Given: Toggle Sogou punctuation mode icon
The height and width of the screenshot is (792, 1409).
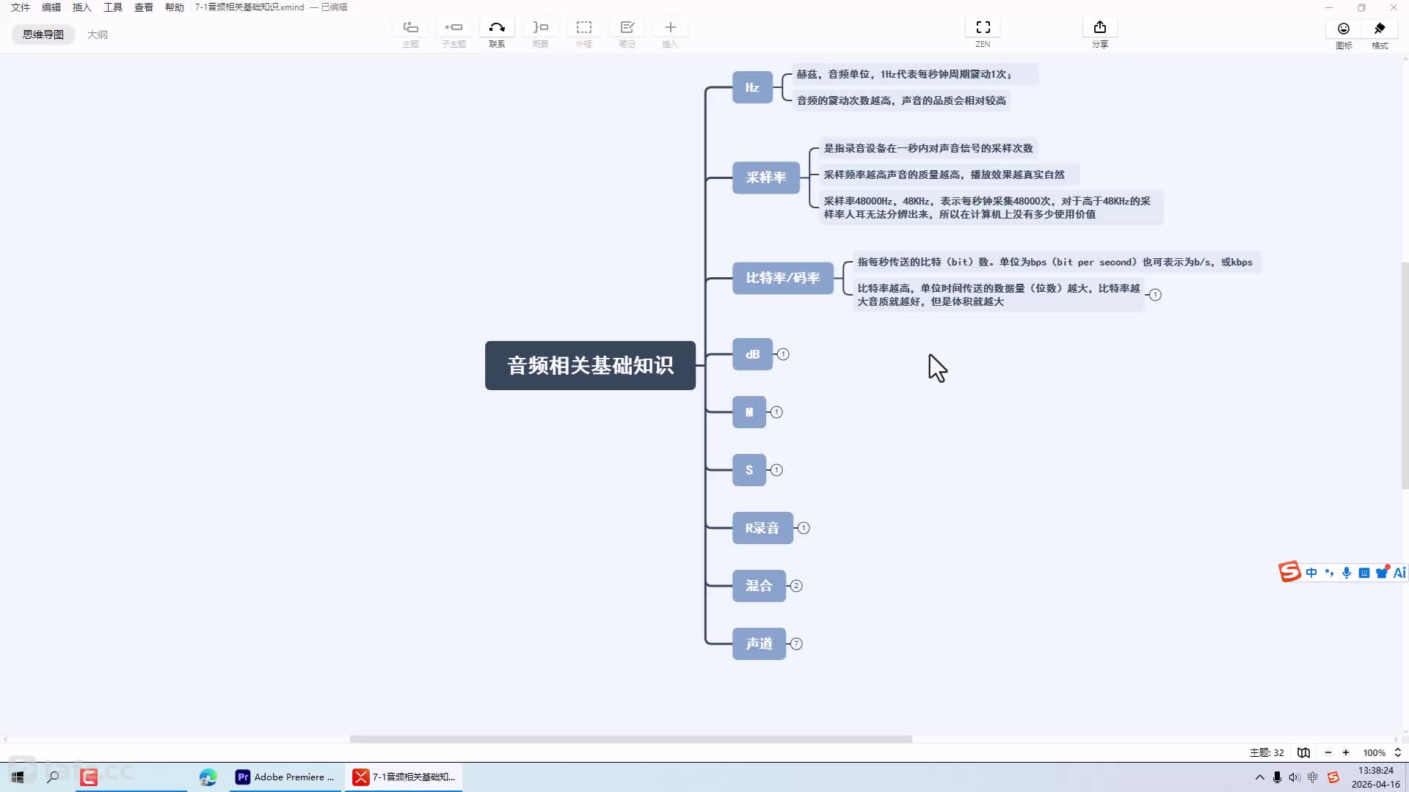Looking at the screenshot, I should 1329,573.
